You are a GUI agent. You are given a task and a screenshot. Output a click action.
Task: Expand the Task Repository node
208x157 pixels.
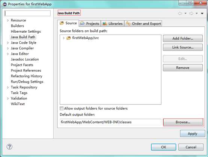8,87
